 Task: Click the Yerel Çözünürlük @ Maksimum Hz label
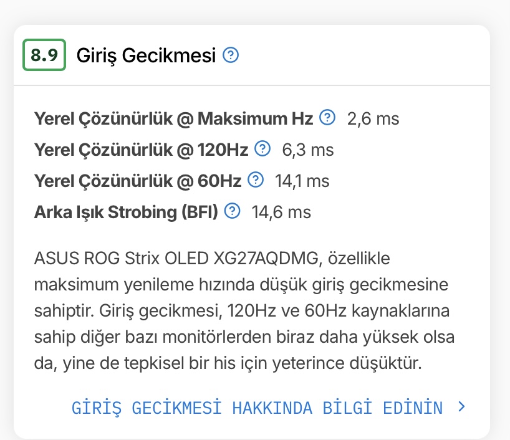pos(174,118)
